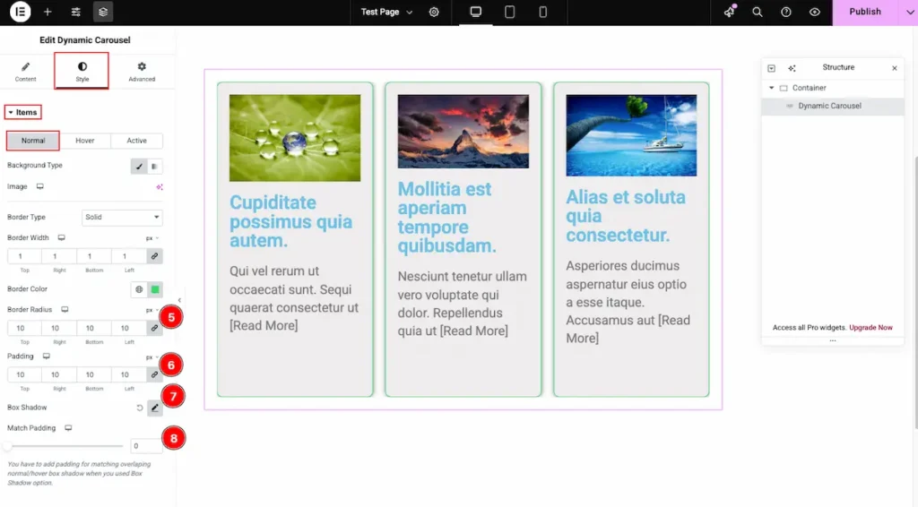Toggle linked values for Padding

click(x=154, y=374)
